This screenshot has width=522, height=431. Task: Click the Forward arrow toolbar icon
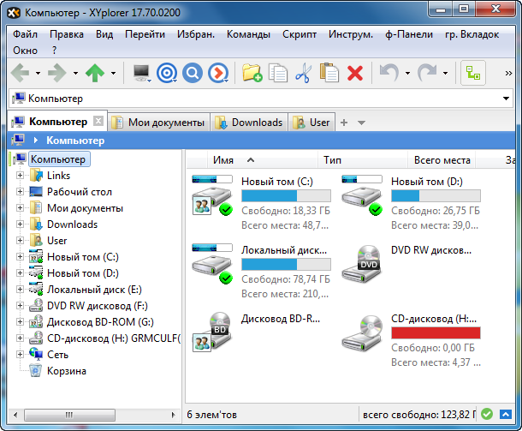tap(57, 73)
